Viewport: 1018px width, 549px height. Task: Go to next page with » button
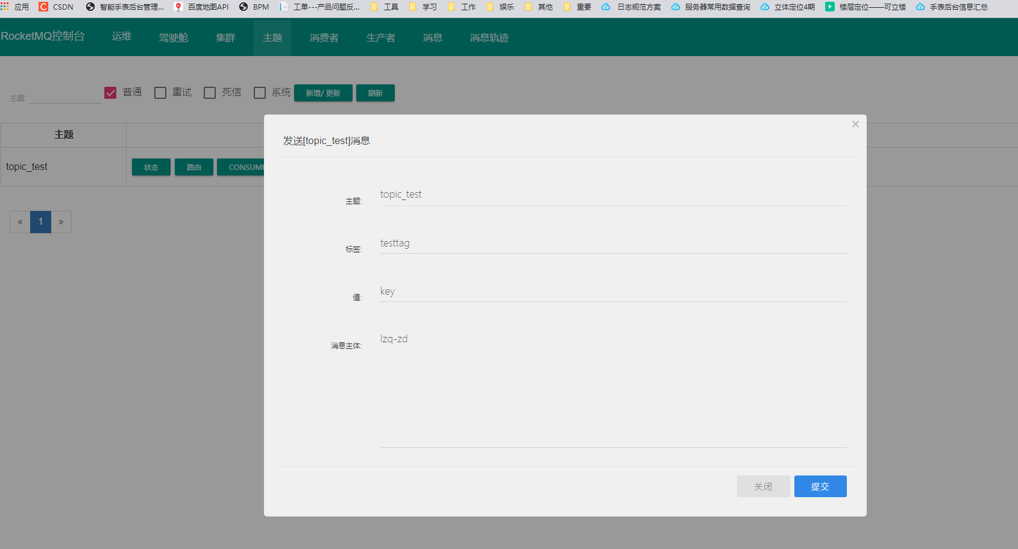coord(61,222)
